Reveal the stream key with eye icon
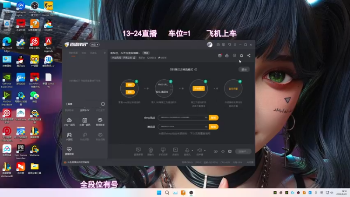 pos(206,127)
